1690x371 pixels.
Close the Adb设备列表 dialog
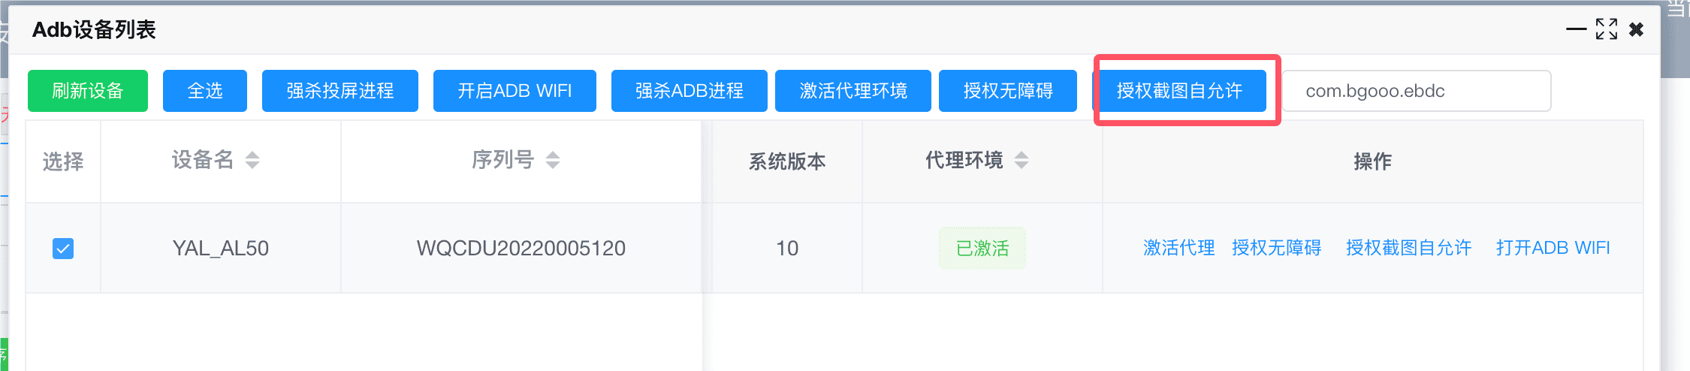(1636, 29)
